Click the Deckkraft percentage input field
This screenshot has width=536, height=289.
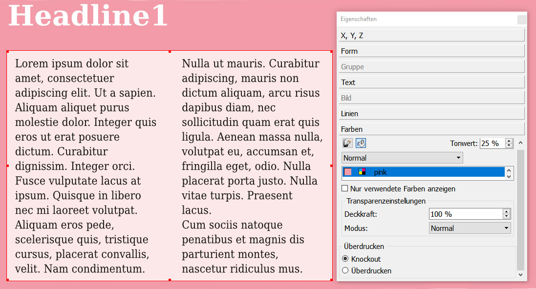[465, 214]
